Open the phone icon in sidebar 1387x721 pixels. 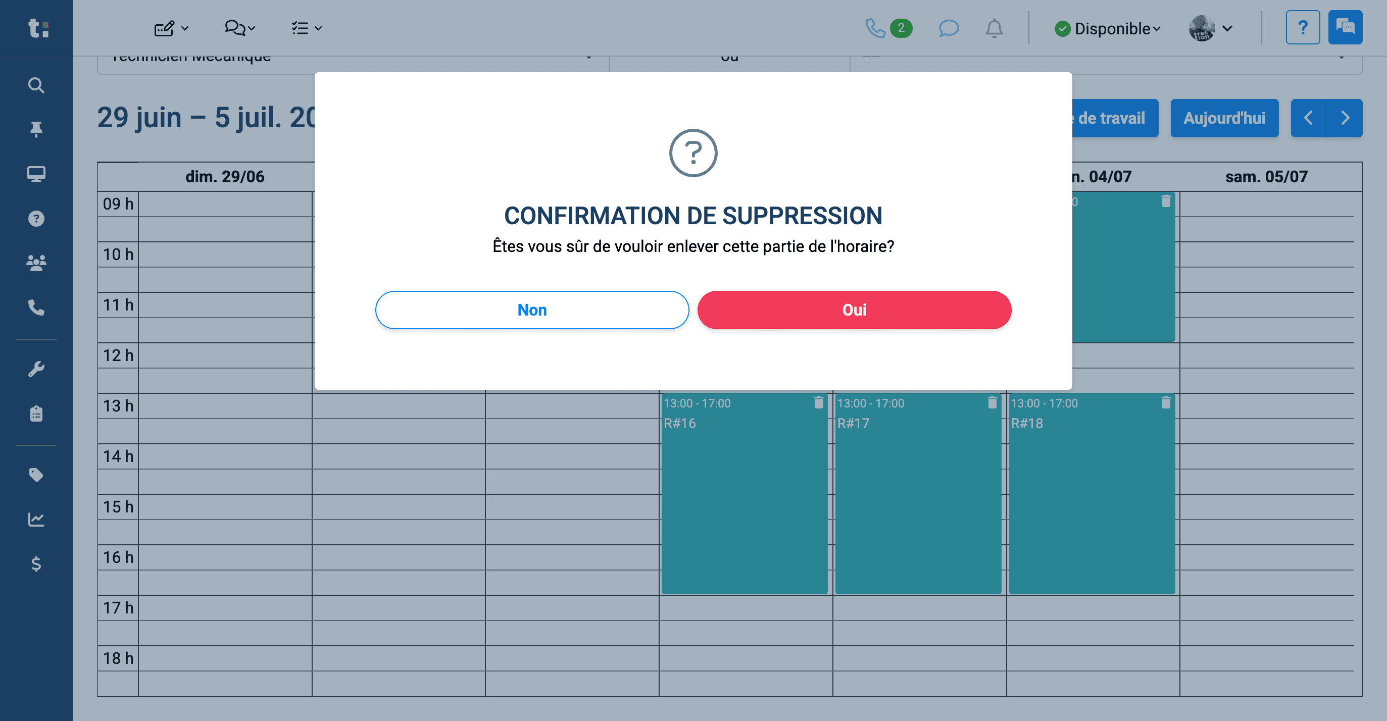point(36,307)
